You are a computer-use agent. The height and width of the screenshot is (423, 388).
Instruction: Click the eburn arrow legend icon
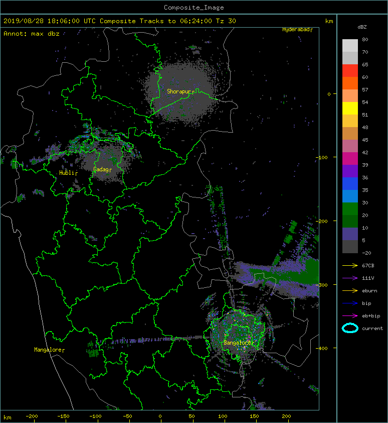[x=350, y=291]
